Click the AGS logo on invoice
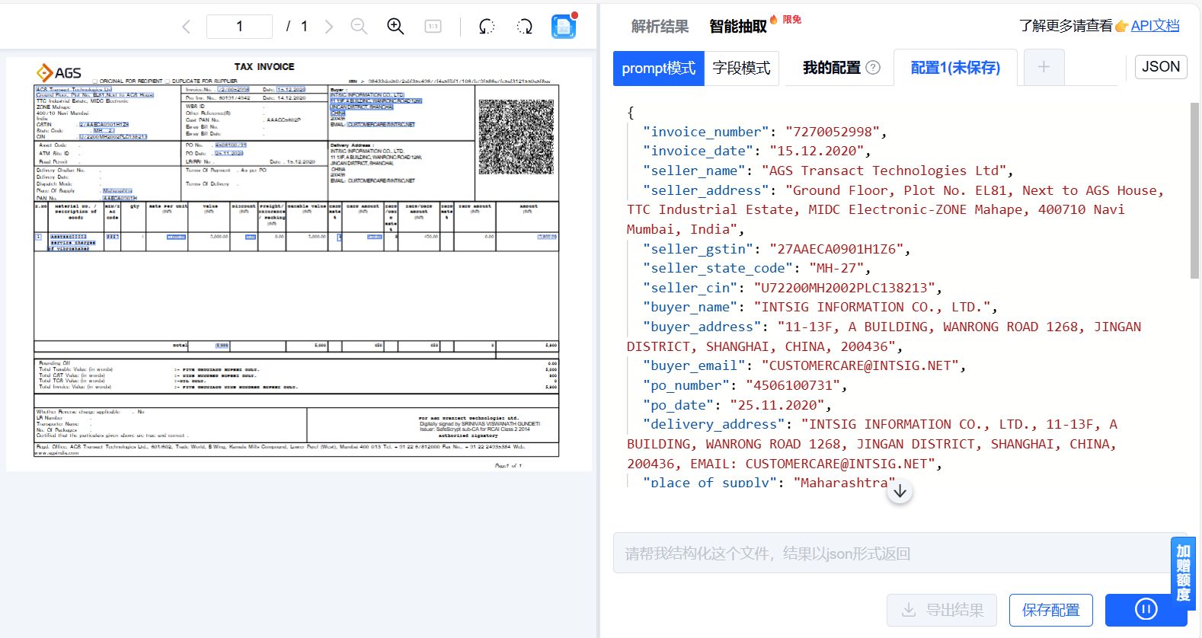This screenshot has height=638, width=1202. click(x=59, y=72)
